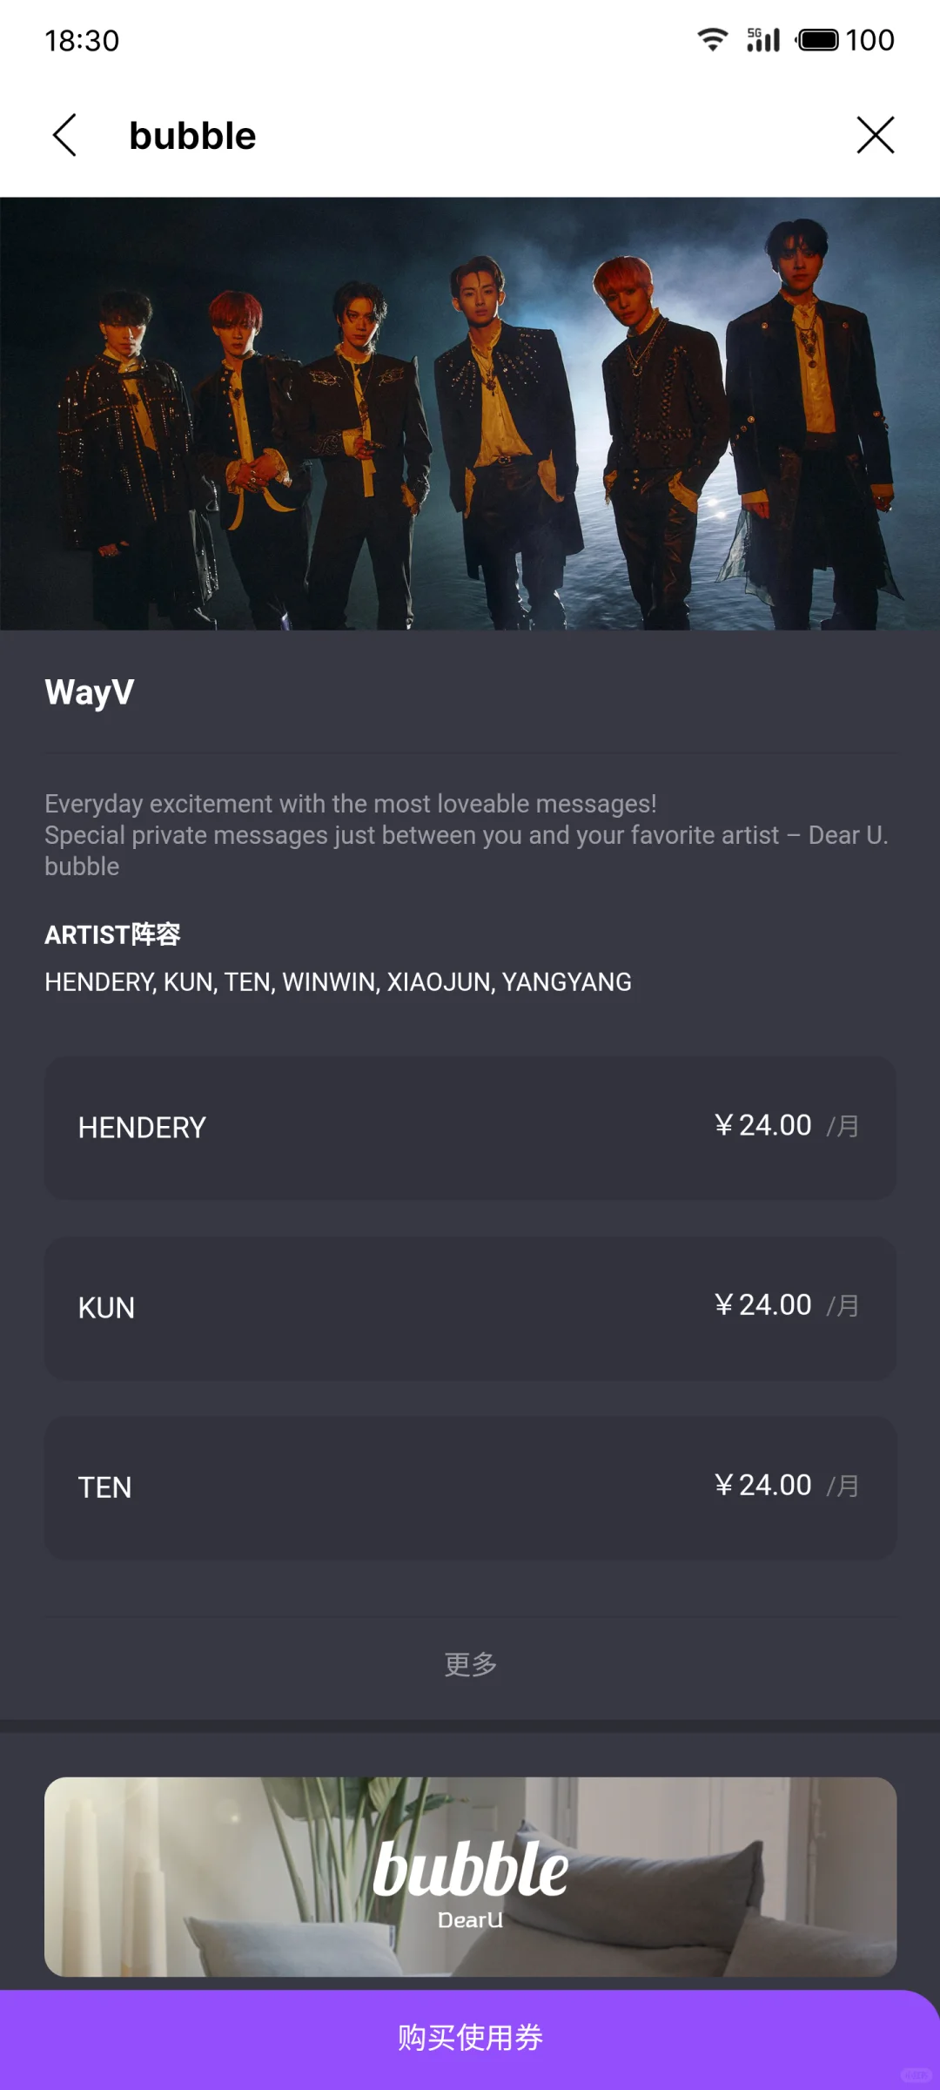Select the HENDERY subscription option
The width and height of the screenshot is (940, 2090).
[470, 1128]
